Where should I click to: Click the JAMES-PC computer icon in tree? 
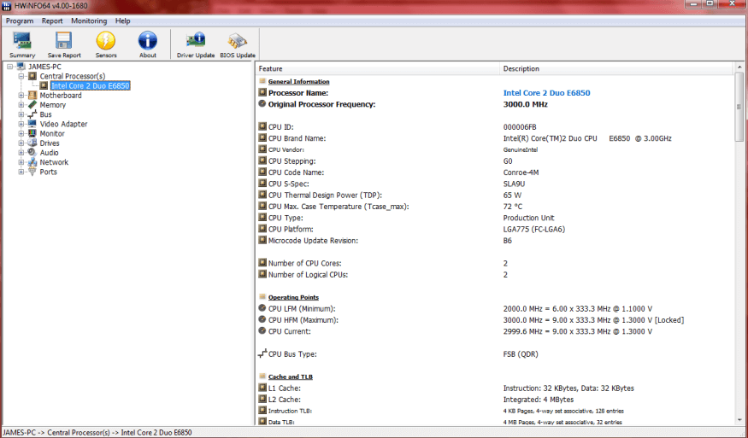coord(21,67)
